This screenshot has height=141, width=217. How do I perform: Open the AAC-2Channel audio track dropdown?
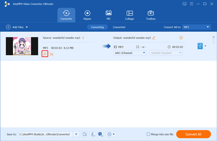[x=130, y=53]
